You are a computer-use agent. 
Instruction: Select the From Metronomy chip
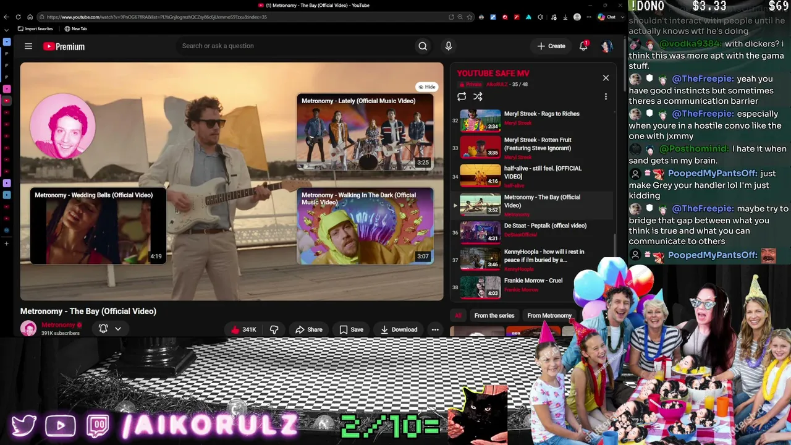pyautogui.click(x=549, y=316)
